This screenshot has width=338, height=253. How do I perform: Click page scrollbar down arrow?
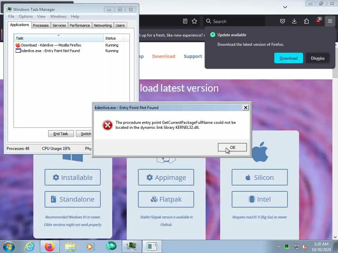[335, 237]
